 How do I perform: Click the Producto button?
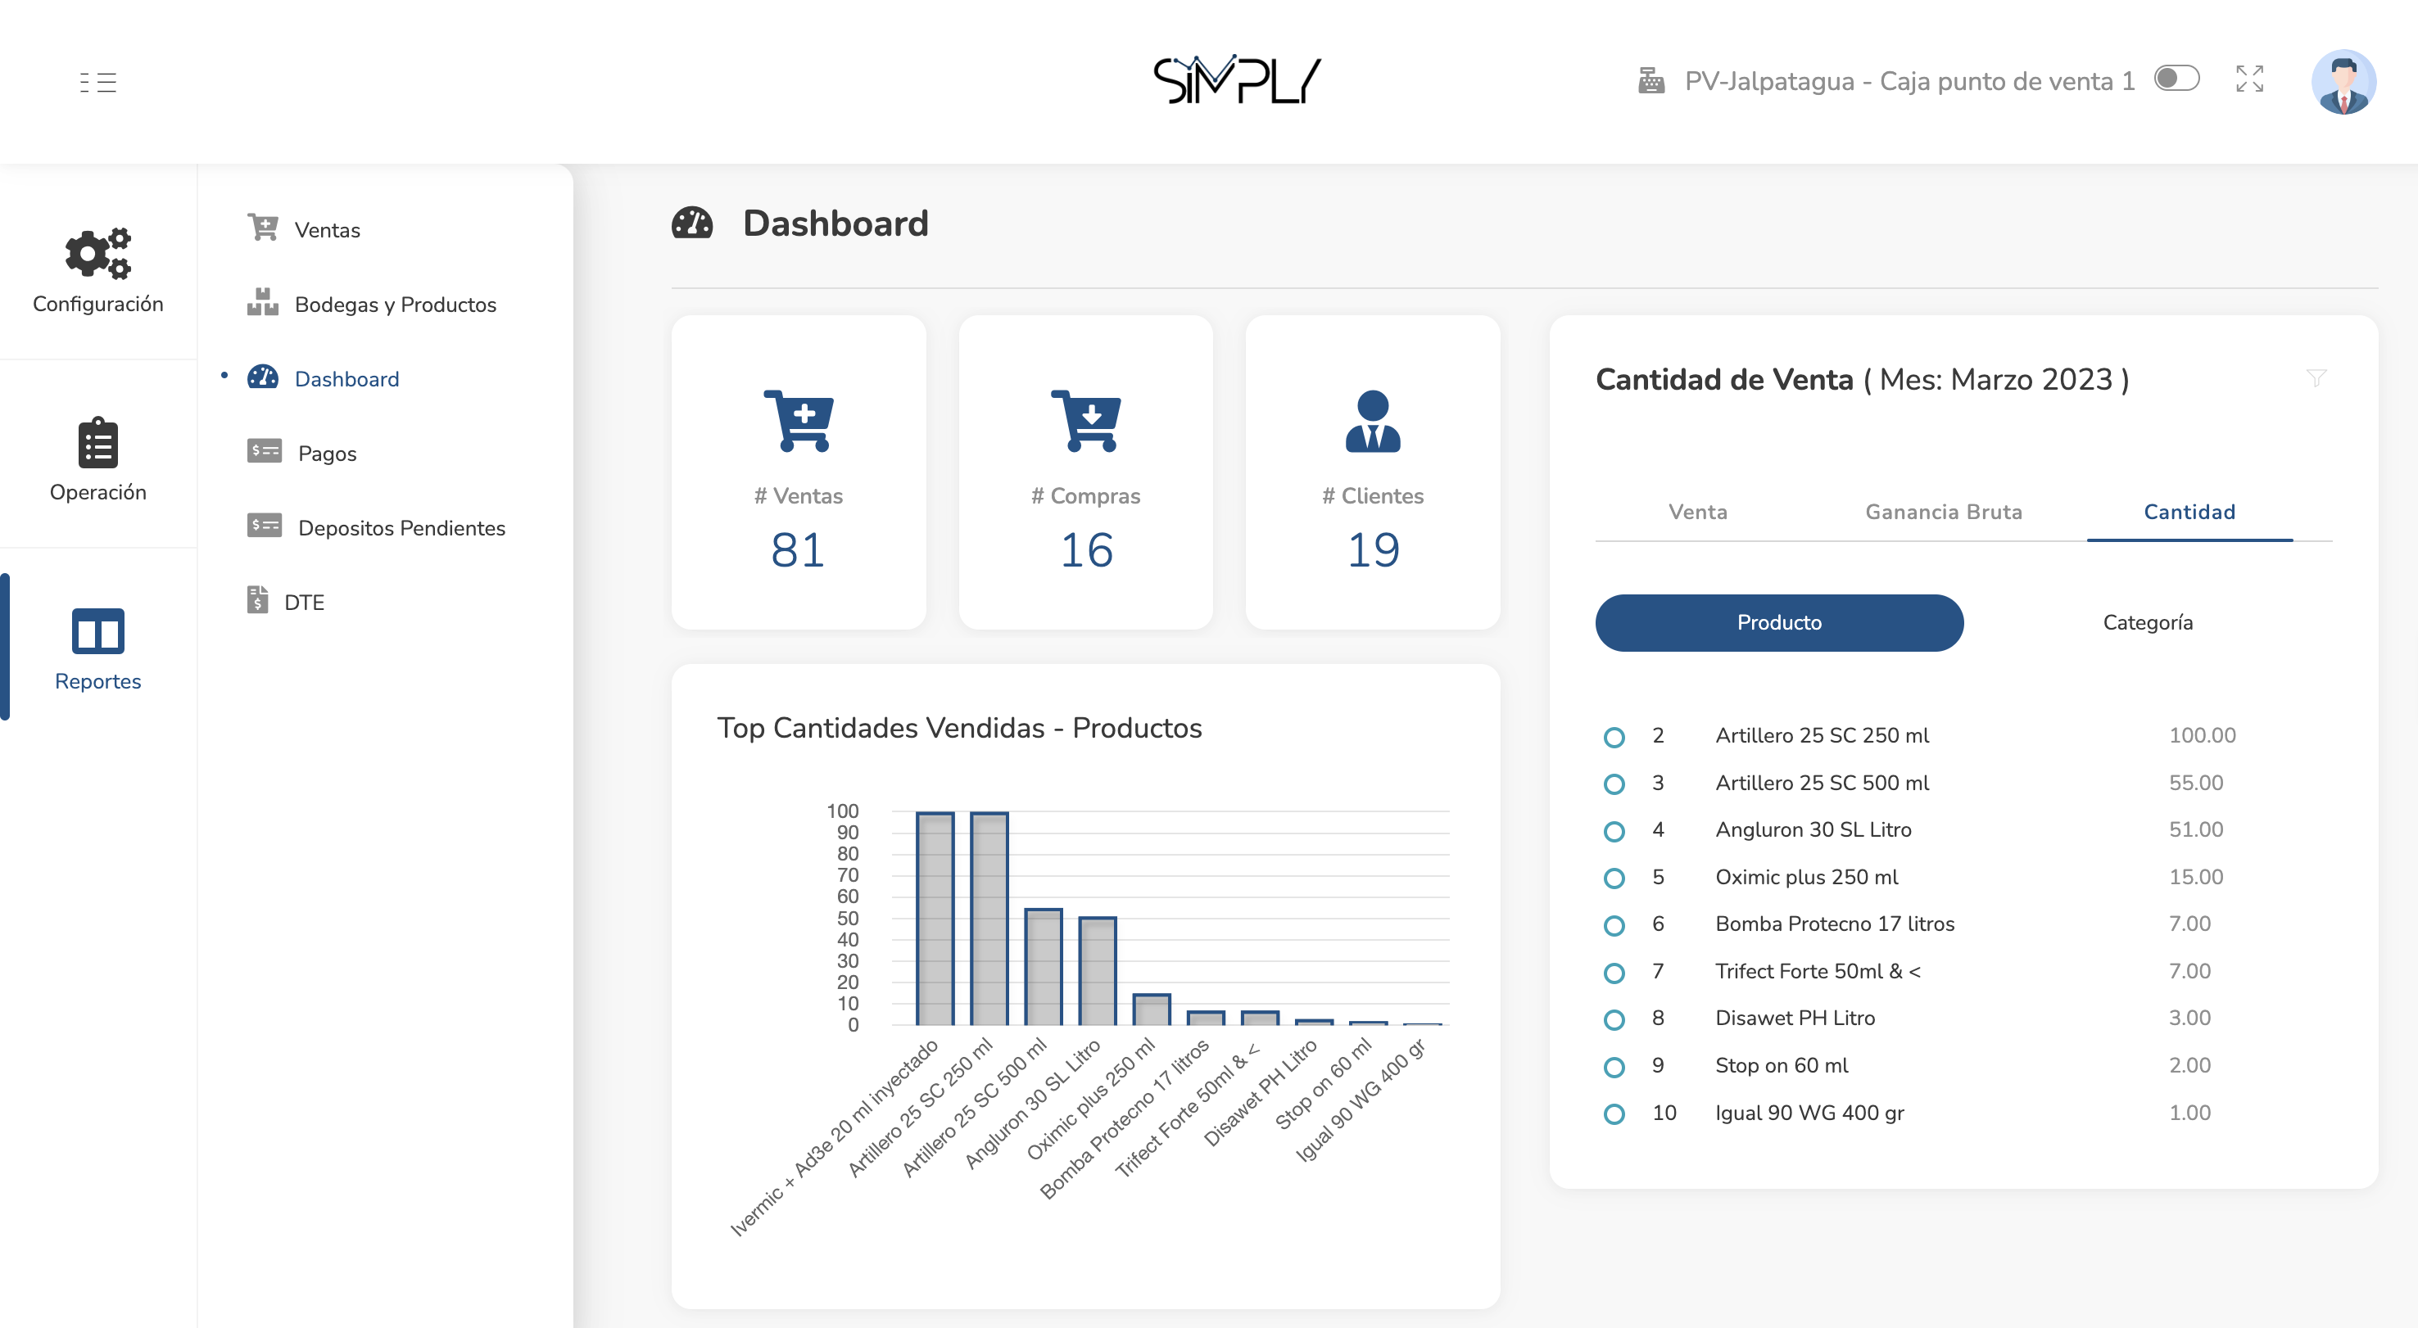click(x=1779, y=623)
